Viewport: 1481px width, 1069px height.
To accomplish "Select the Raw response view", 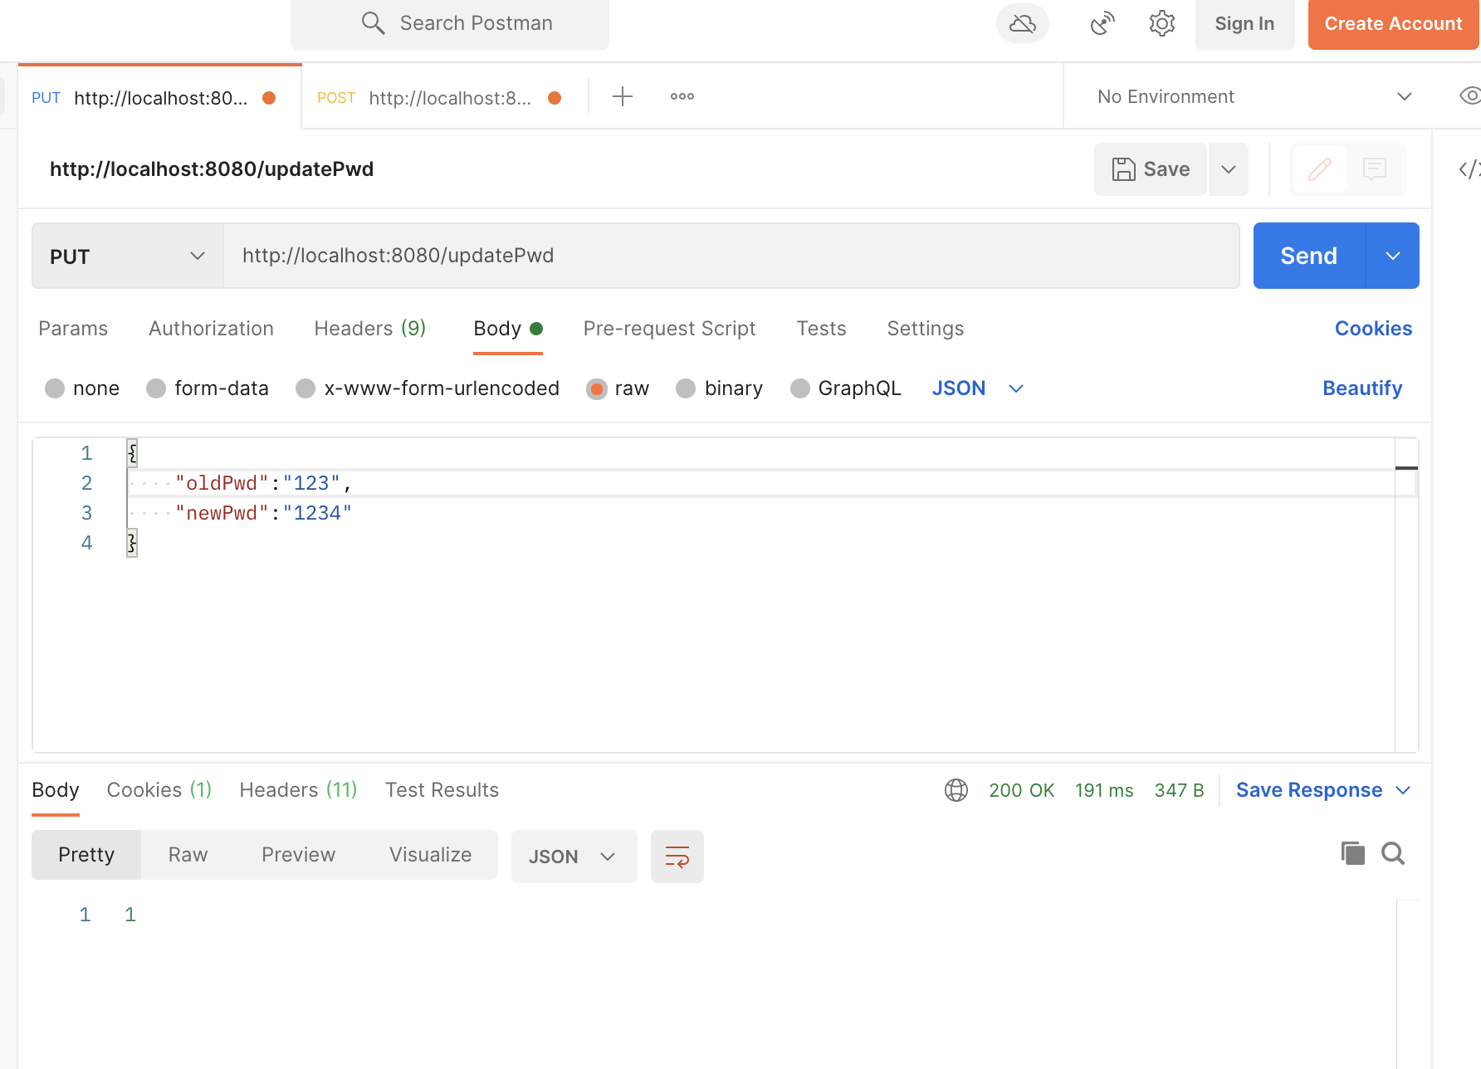I will coord(188,855).
